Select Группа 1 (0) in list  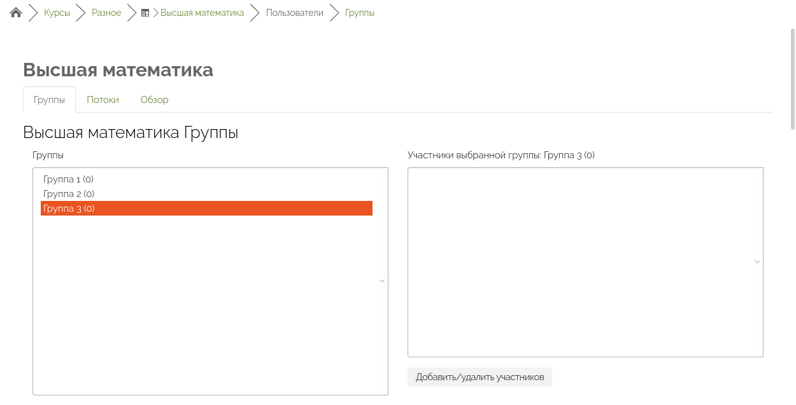[x=68, y=179]
